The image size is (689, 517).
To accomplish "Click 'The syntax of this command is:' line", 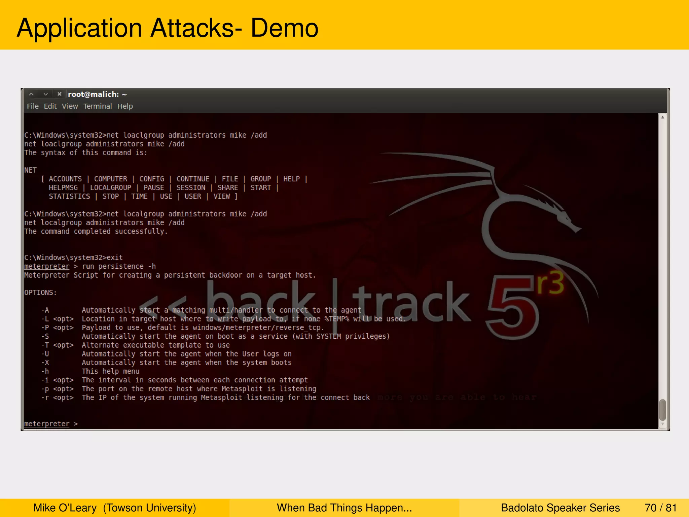I will coord(85,153).
